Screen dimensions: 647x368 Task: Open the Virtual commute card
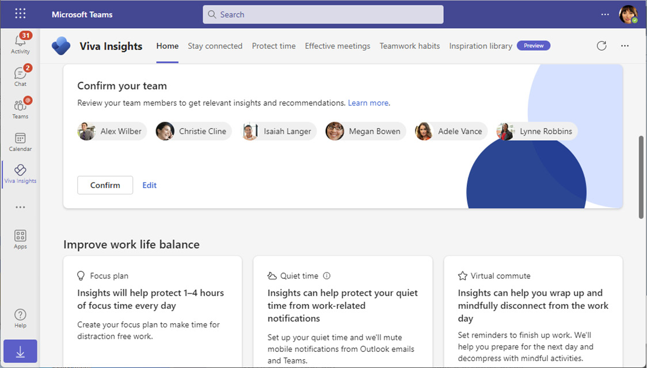tap(533, 311)
